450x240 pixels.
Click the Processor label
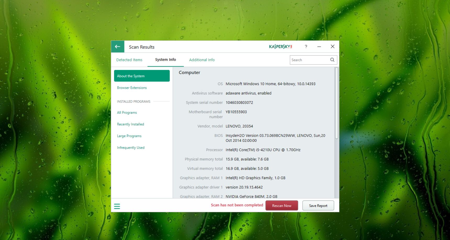(x=214, y=150)
